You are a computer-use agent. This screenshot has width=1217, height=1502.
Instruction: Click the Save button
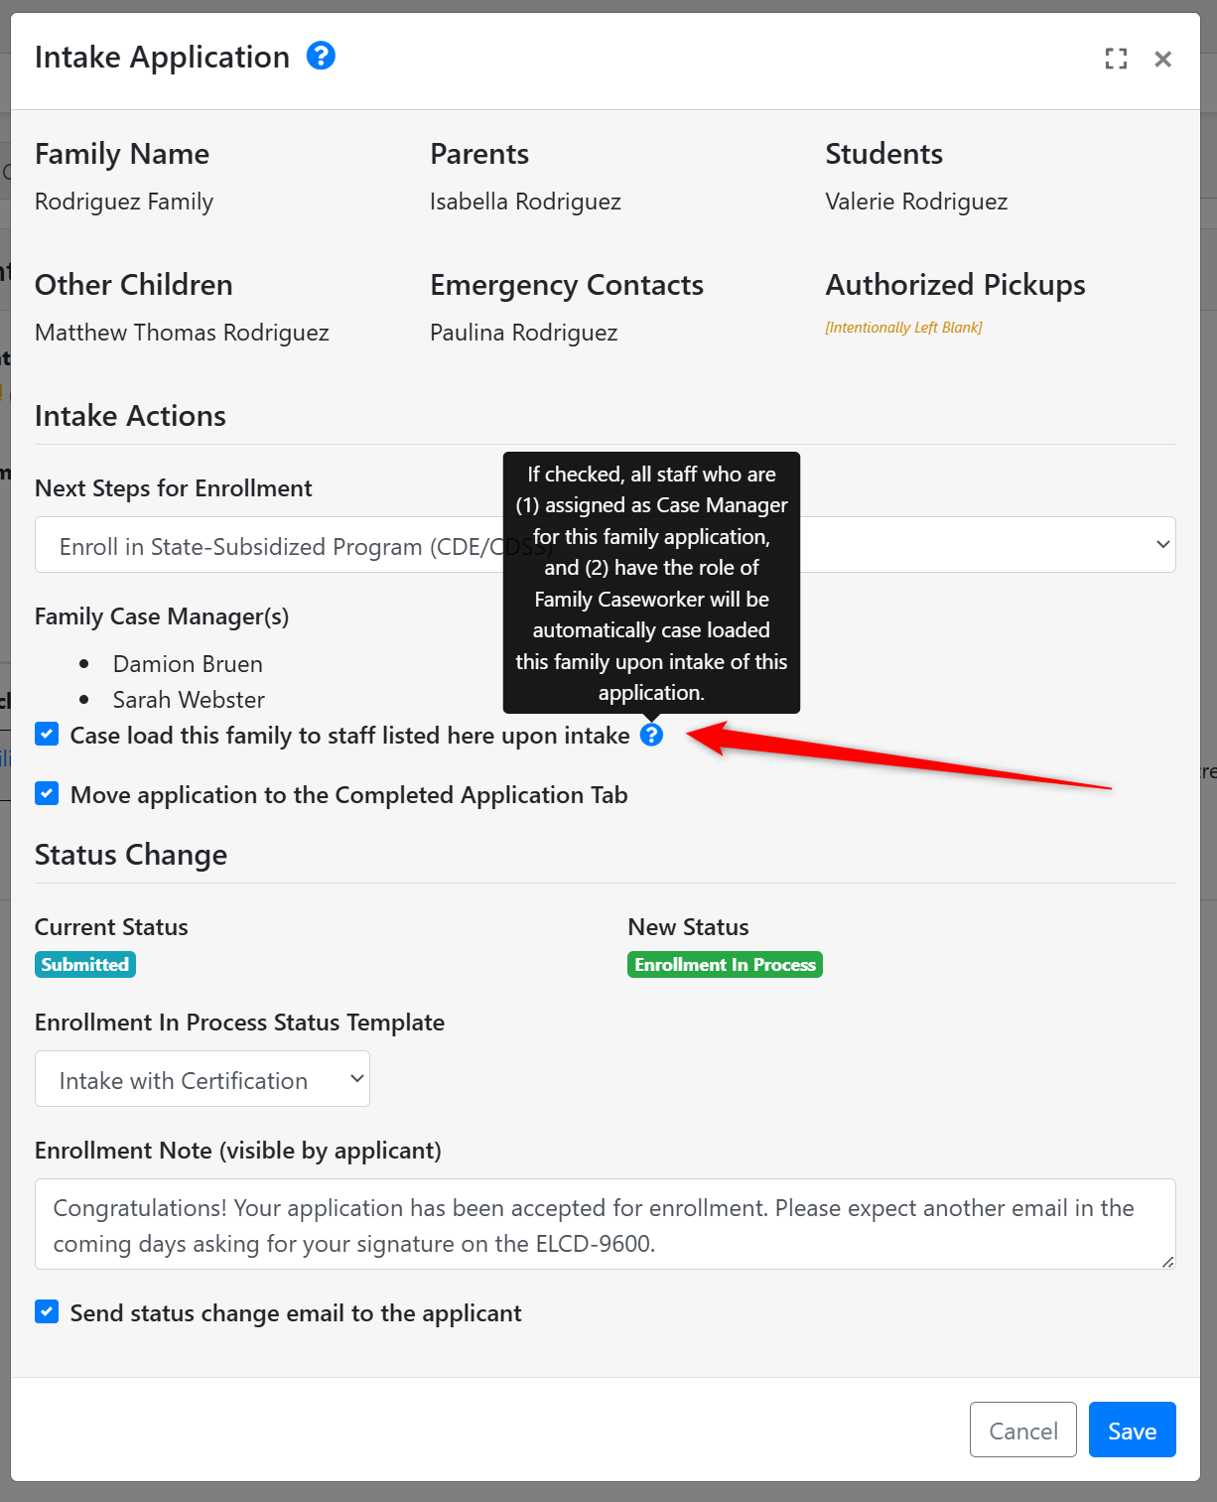click(x=1132, y=1430)
